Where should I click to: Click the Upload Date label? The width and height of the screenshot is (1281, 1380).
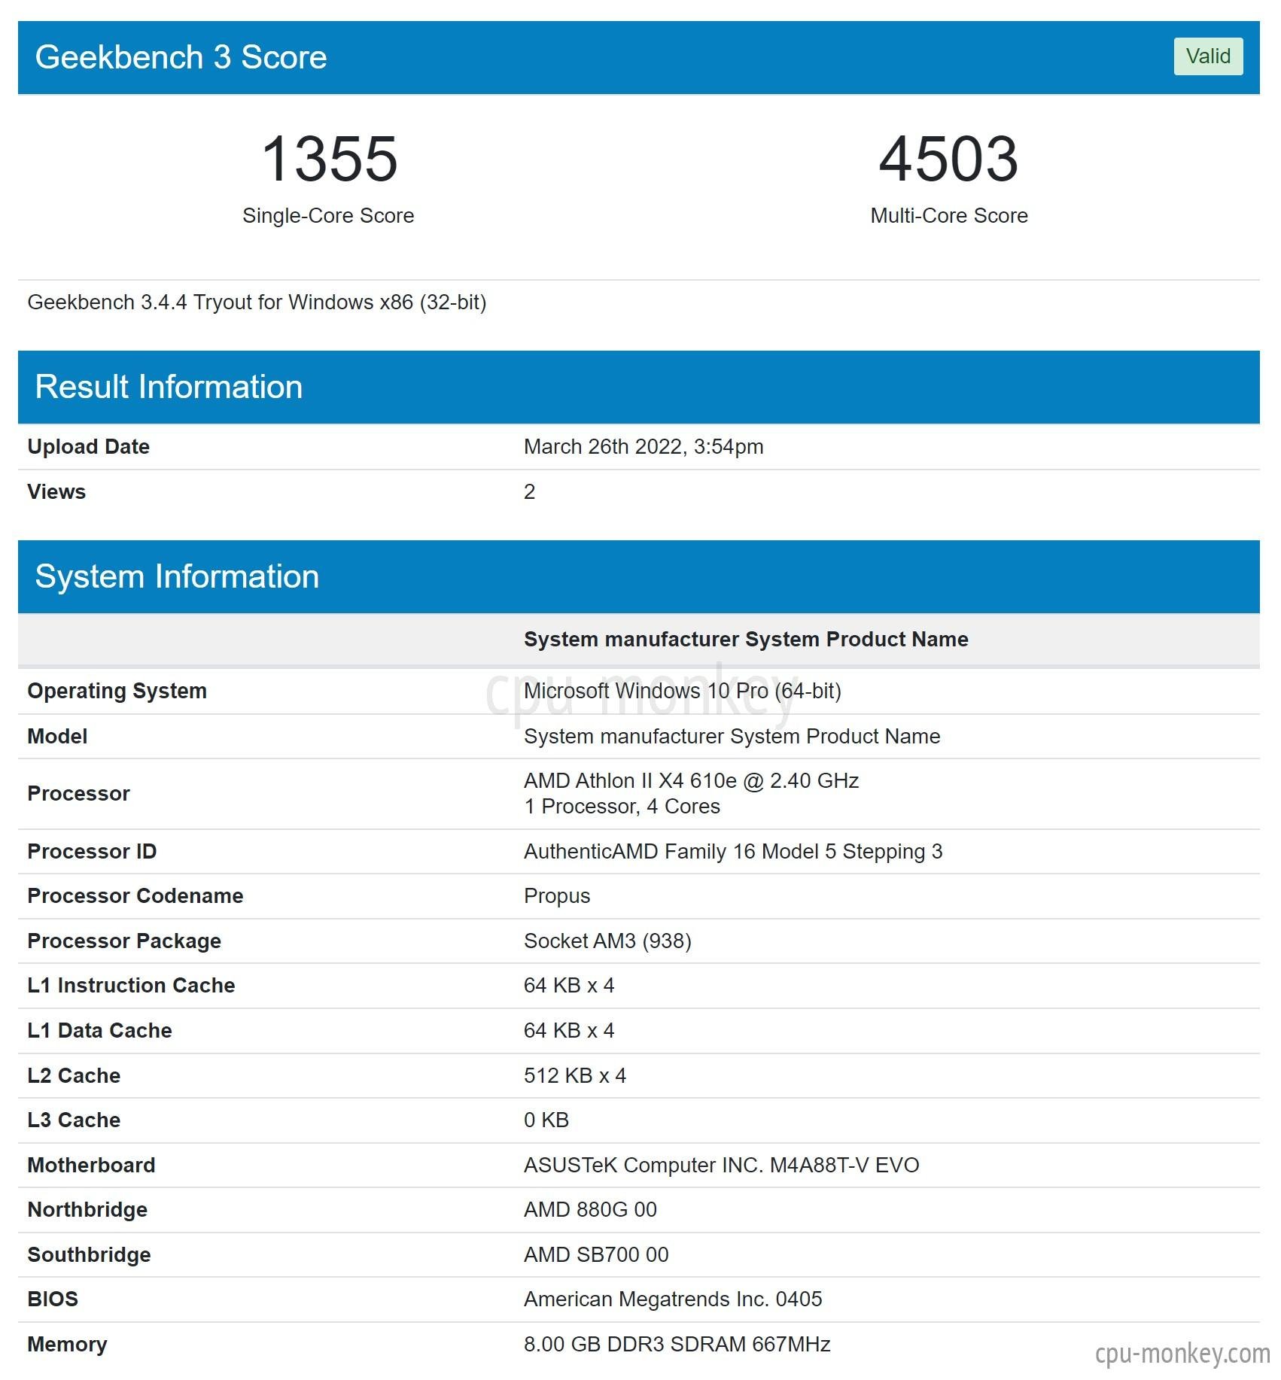pos(88,447)
